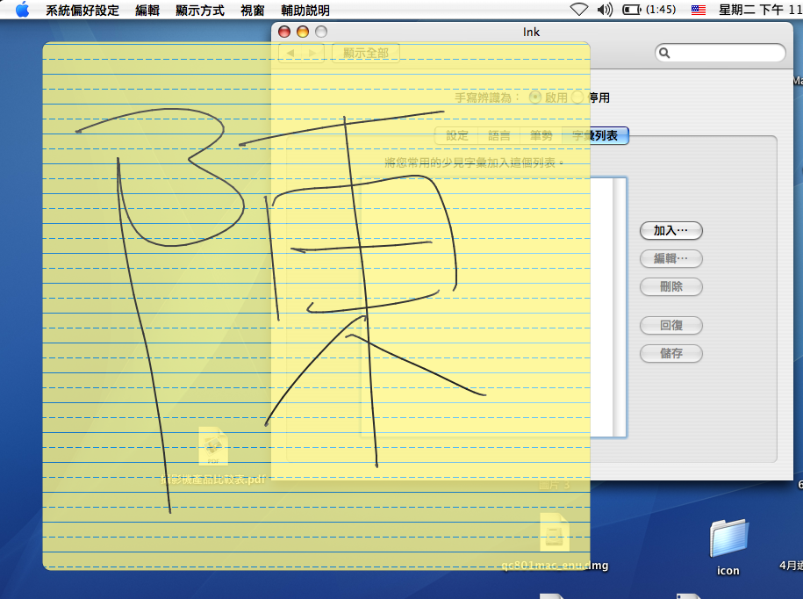The height and width of the screenshot is (599, 803).
Task: Click the 回復 button
Action: (x=670, y=325)
